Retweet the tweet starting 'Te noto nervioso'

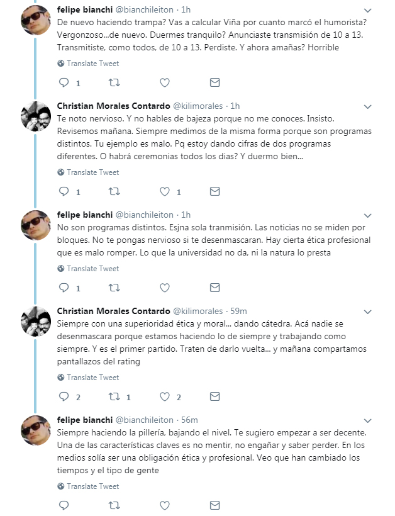(x=114, y=192)
